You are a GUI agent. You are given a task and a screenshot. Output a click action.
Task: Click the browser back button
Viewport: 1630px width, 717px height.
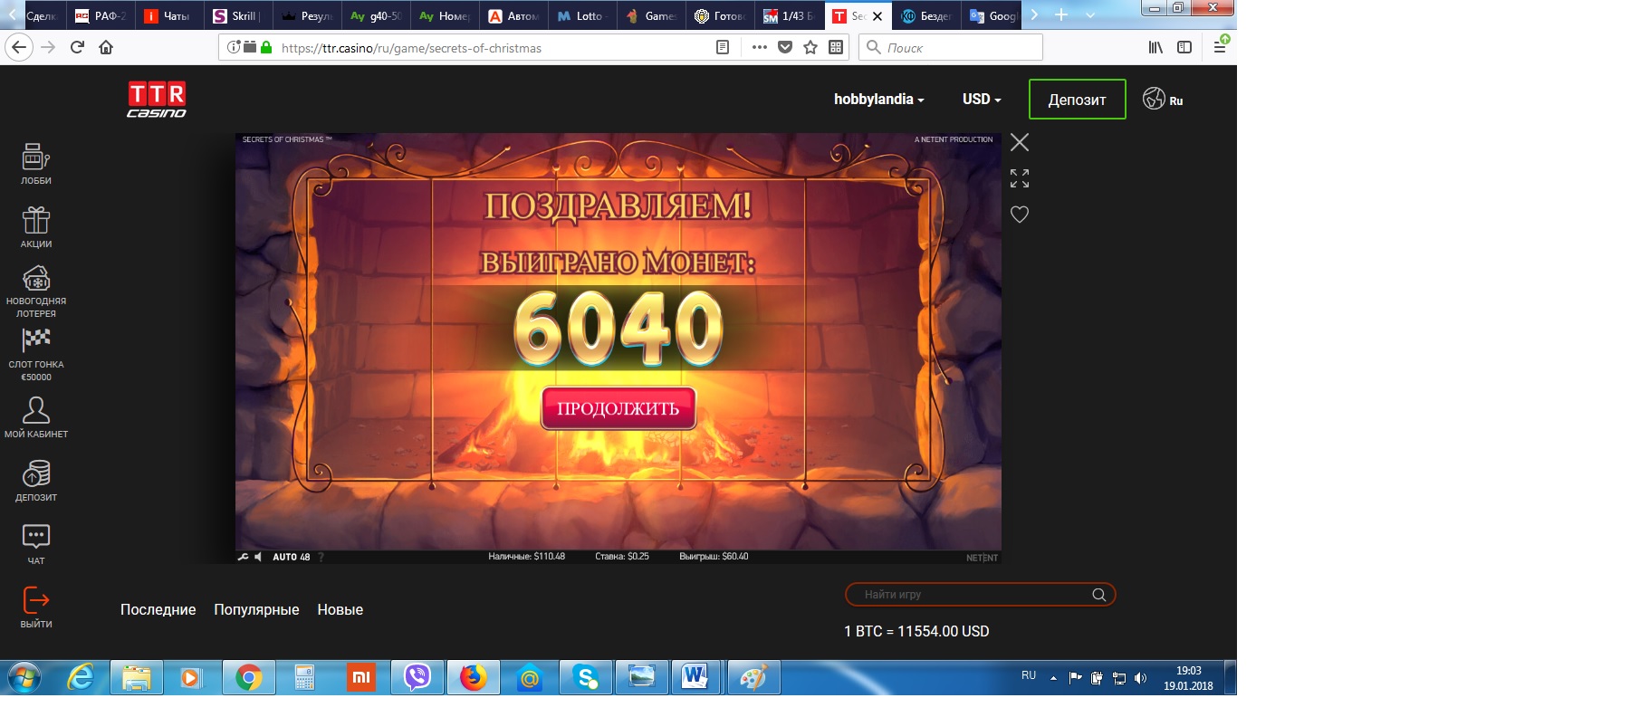[x=19, y=47]
